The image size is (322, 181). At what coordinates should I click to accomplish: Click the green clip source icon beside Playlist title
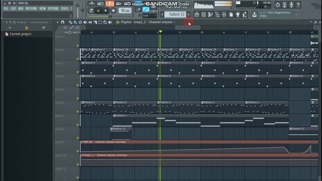click(x=118, y=22)
